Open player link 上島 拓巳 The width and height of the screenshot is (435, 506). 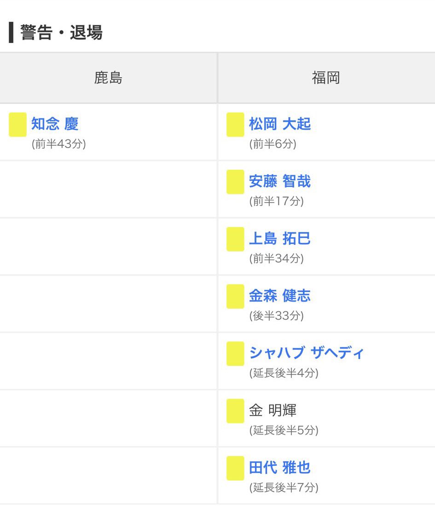280,238
